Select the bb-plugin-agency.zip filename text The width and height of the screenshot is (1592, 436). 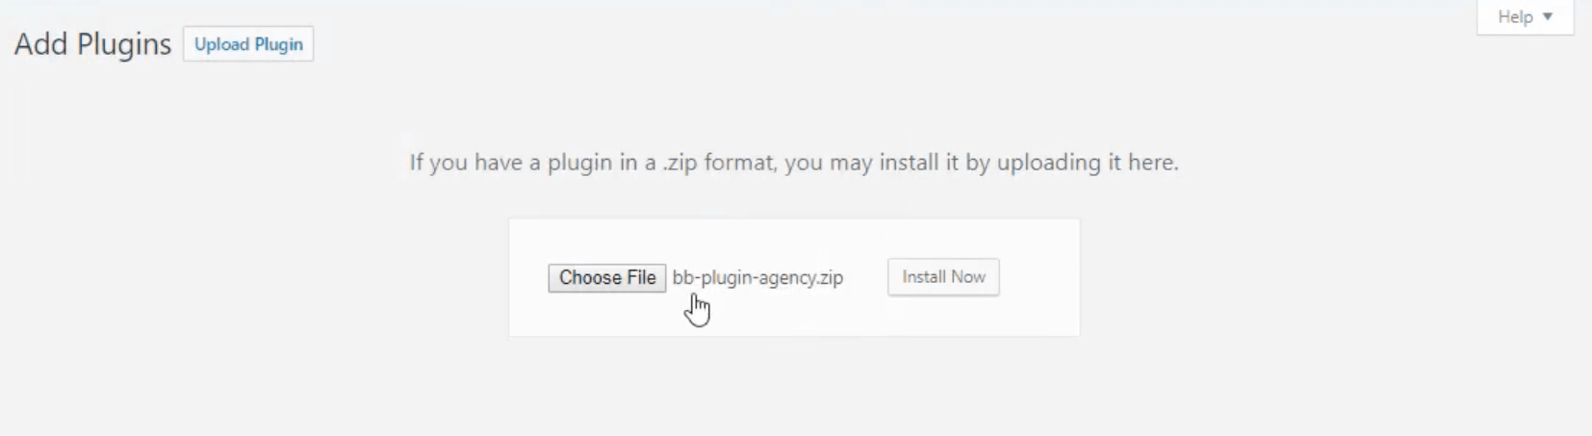(x=757, y=278)
